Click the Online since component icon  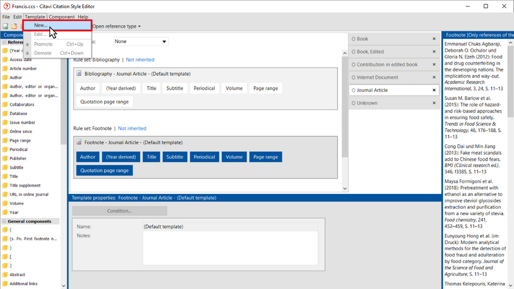click(x=5, y=132)
